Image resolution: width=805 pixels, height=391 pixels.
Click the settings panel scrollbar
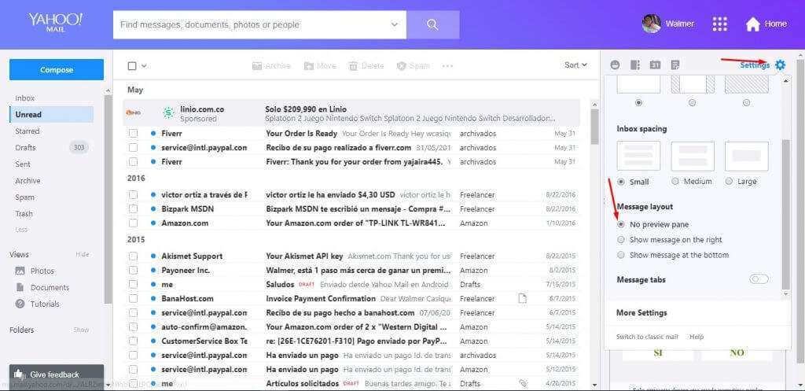785,214
